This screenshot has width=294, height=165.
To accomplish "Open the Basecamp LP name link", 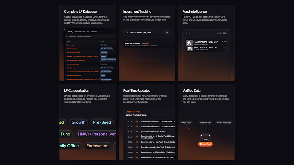I will pyautogui.click(x=71, y=45).
